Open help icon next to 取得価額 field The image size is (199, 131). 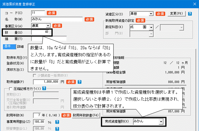click(80, 82)
